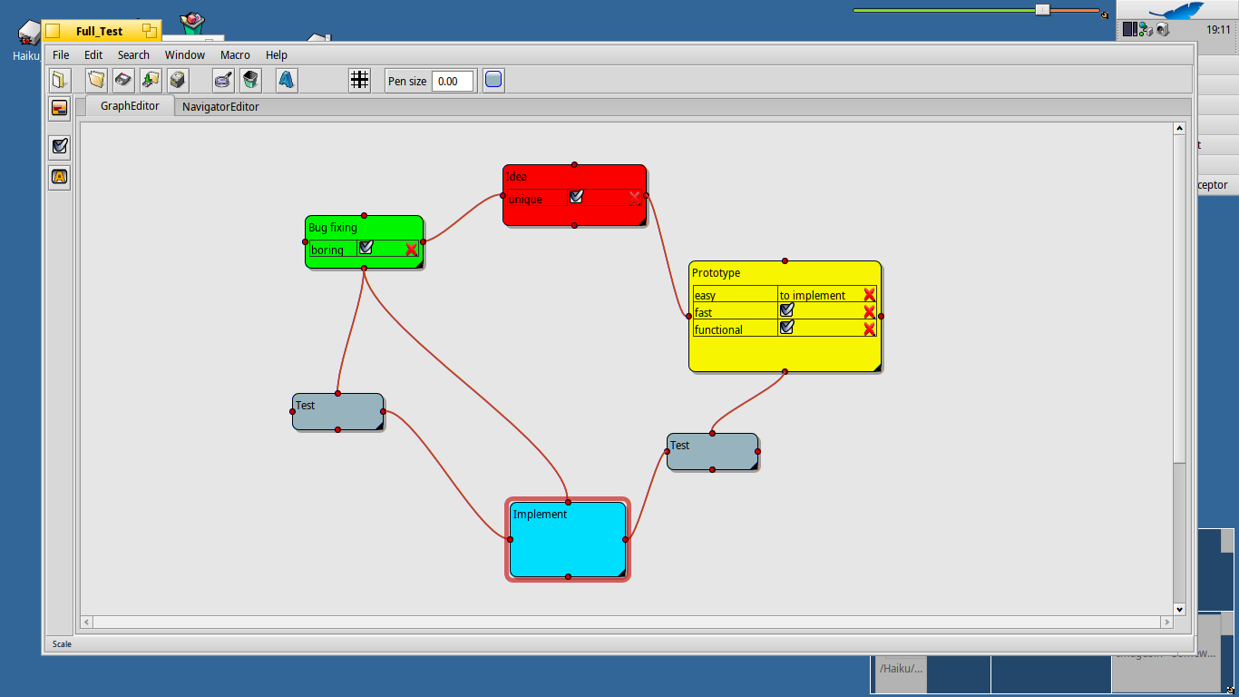Click the 19:11 clock in Deskbar
The width and height of the screenshot is (1239, 697).
(1218, 30)
